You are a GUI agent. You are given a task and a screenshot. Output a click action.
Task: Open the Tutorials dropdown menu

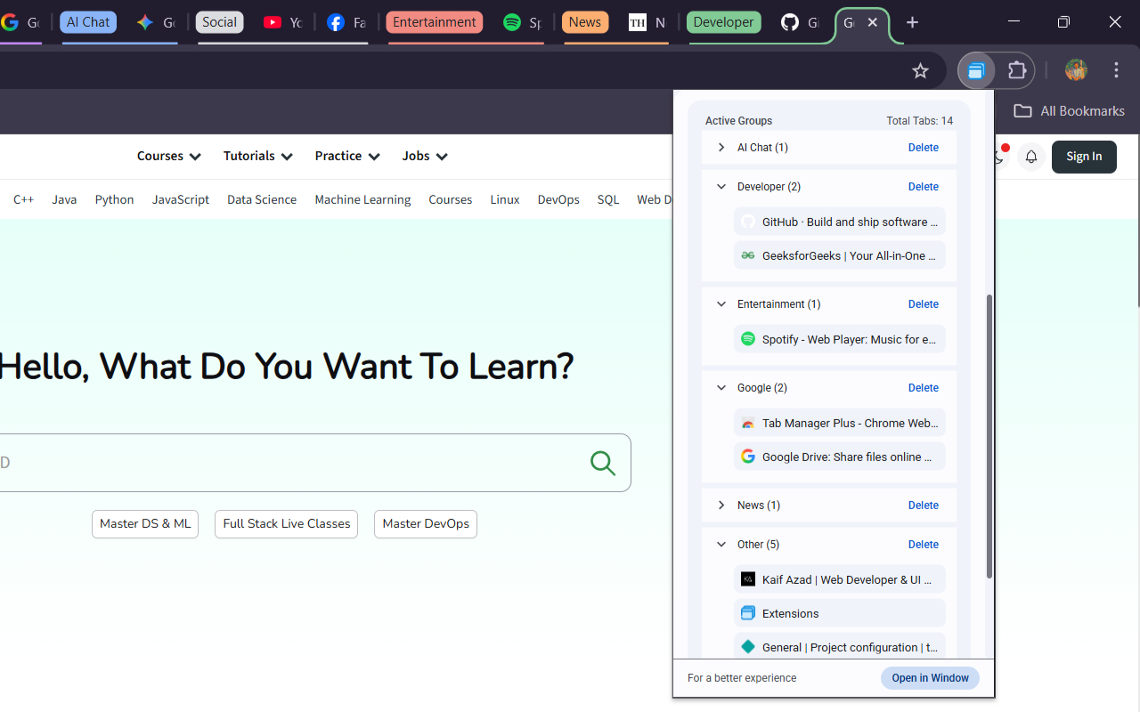coord(258,156)
